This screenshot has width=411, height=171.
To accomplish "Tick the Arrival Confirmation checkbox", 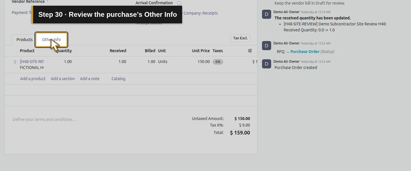I will coord(179,3).
